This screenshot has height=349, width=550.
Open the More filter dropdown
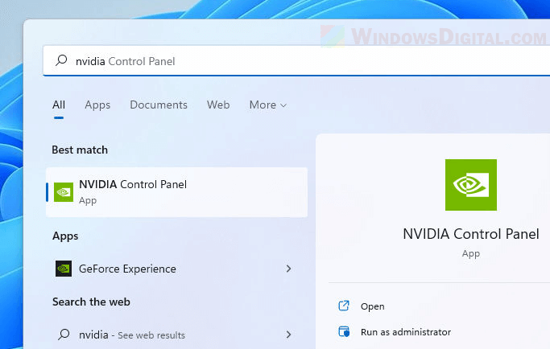268,105
